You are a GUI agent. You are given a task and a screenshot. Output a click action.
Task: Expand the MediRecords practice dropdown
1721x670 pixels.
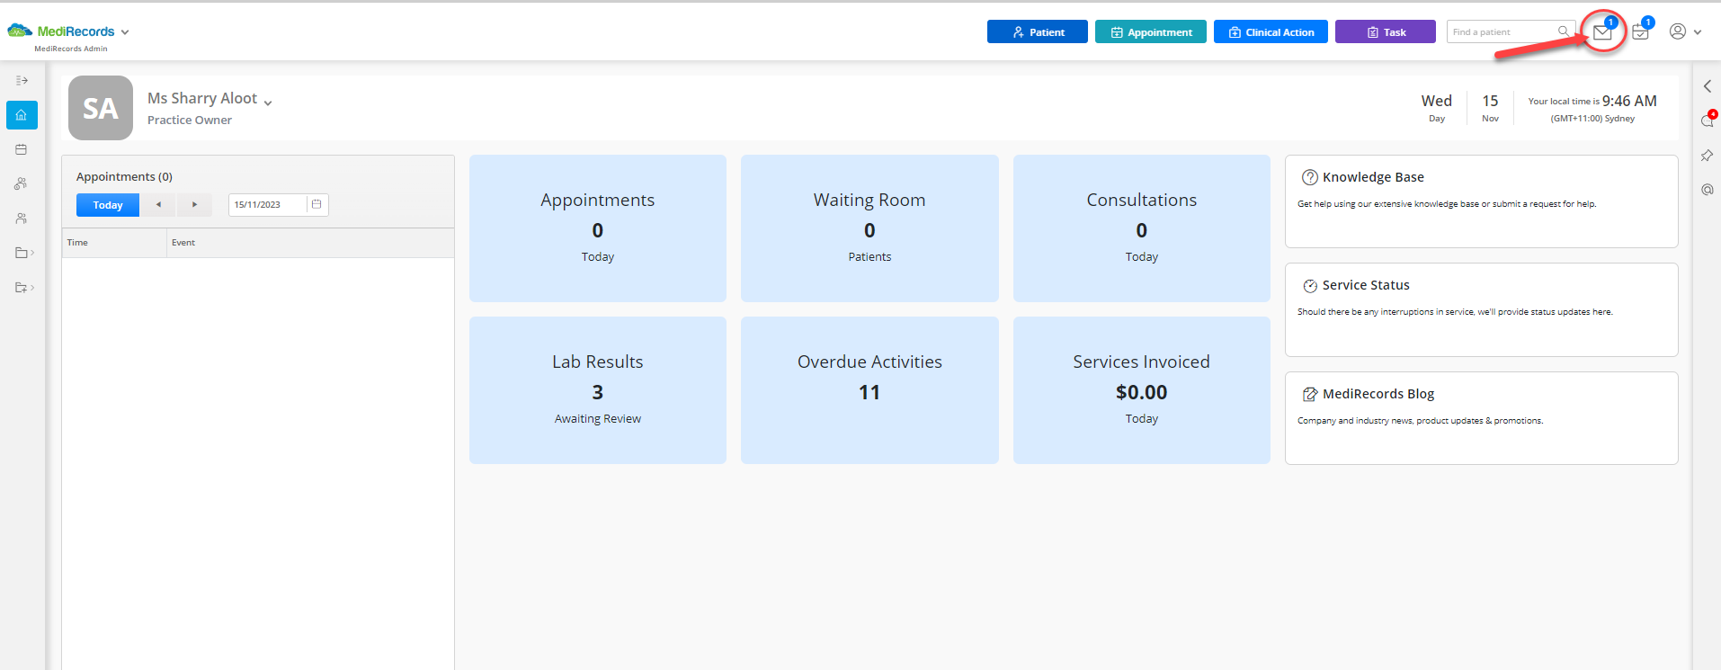(x=125, y=32)
